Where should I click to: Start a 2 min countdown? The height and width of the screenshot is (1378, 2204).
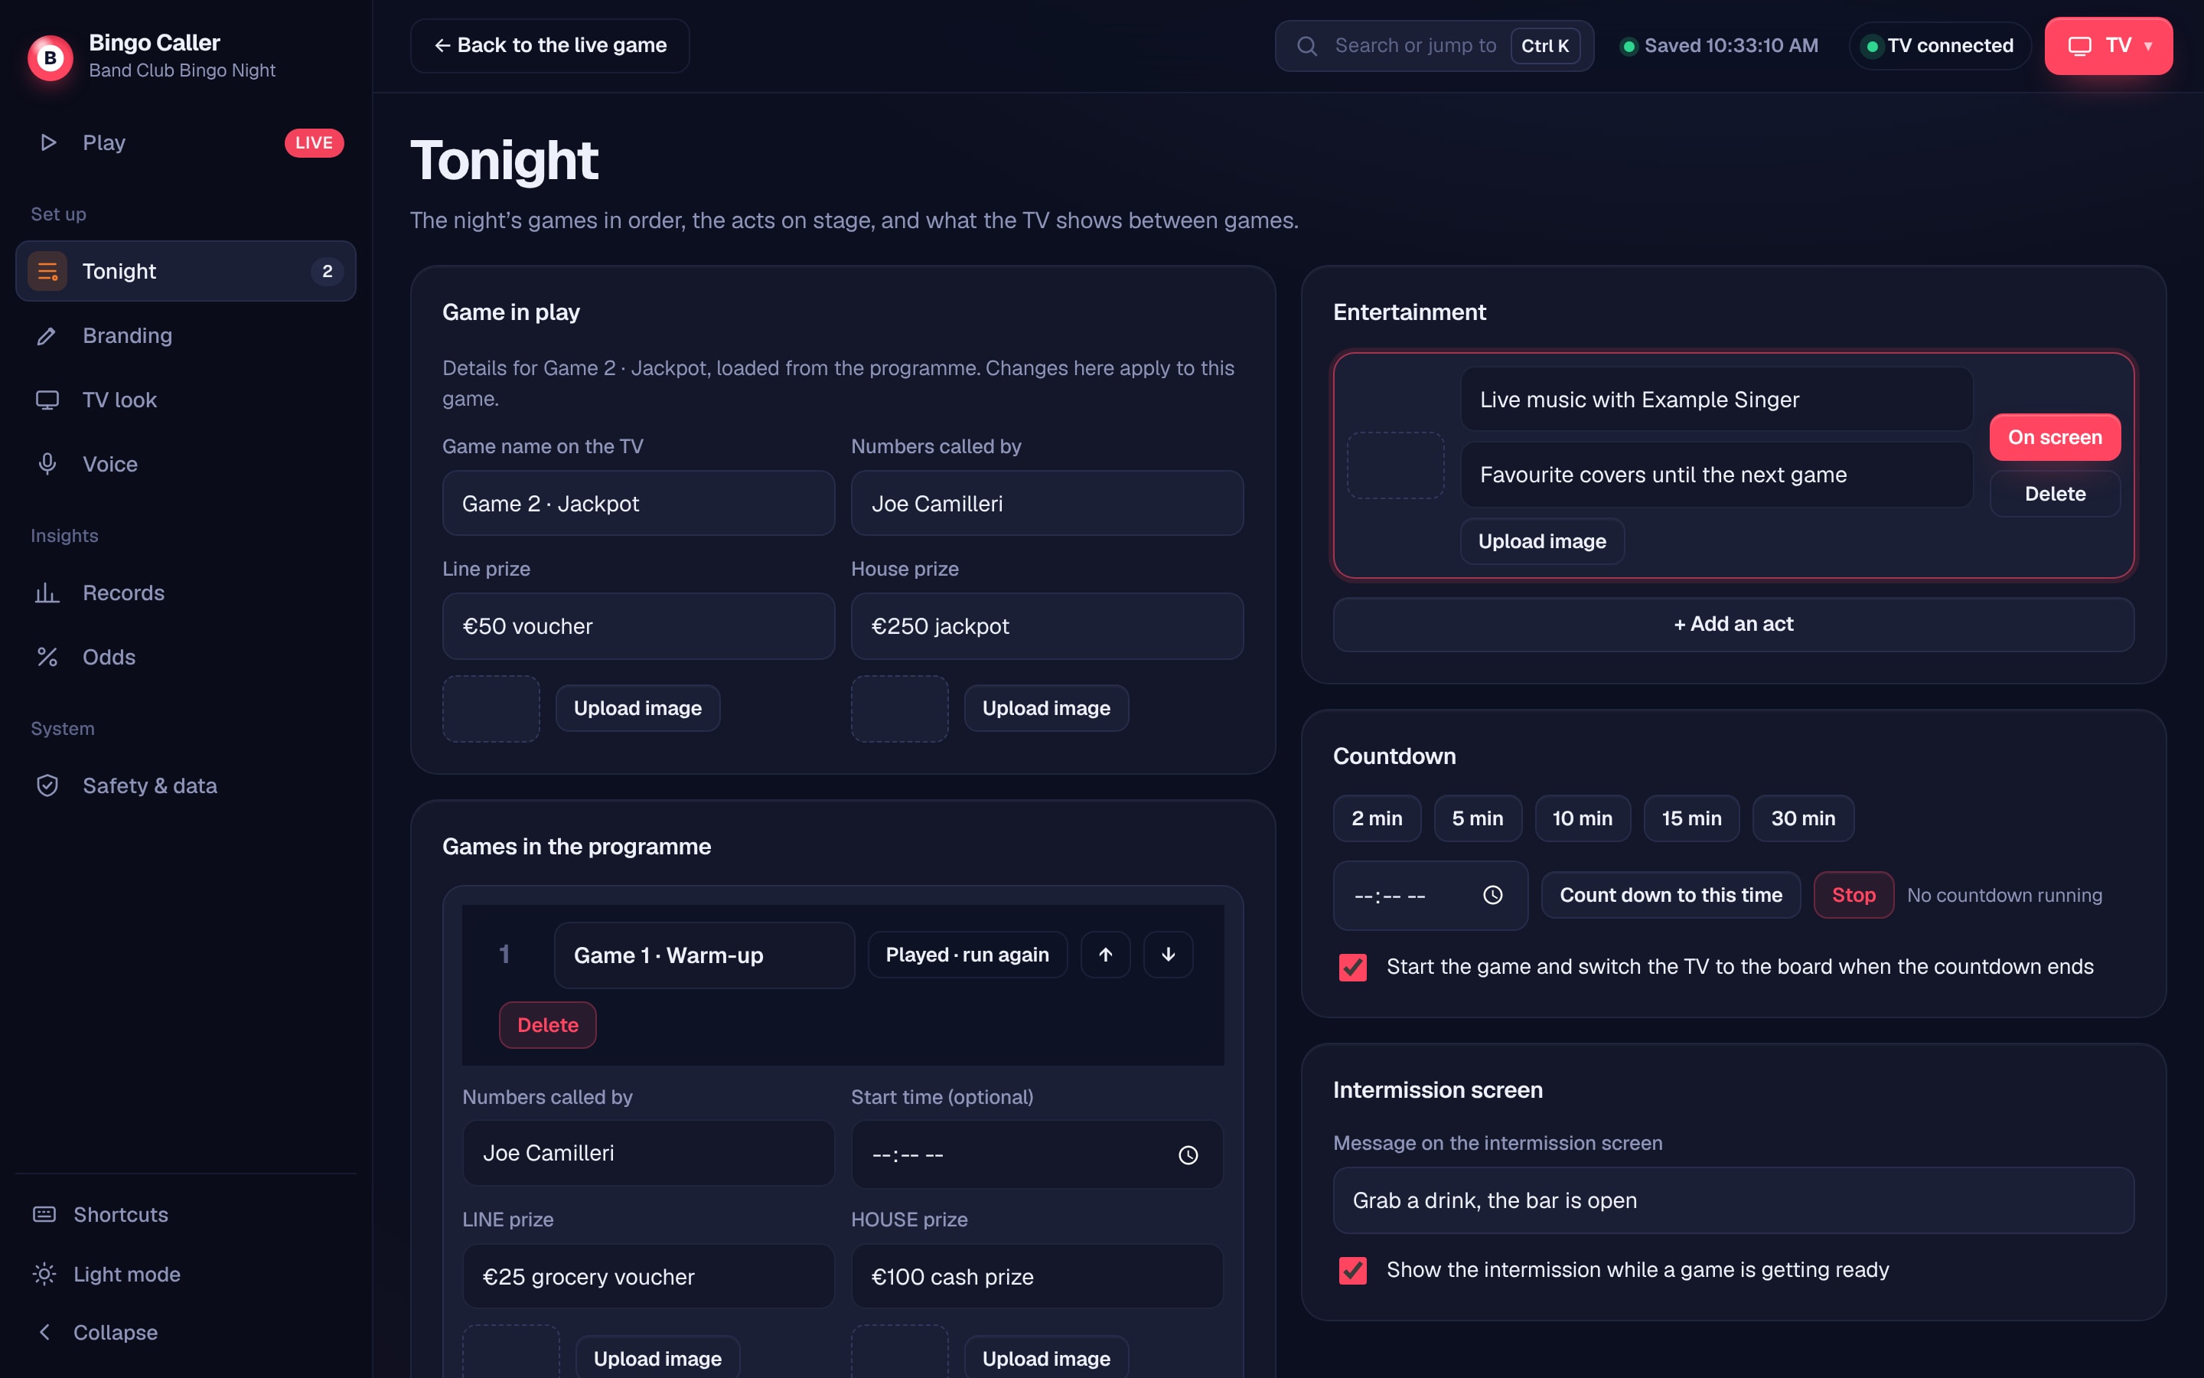tap(1377, 818)
